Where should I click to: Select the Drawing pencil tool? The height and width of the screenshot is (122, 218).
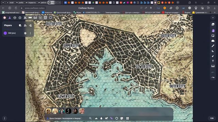click(213, 46)
